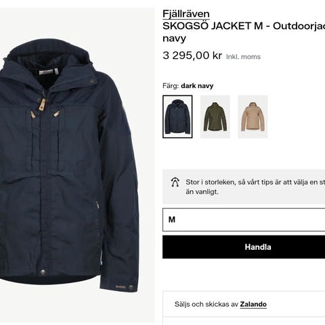Image resolution: width=325 pixels, height=325 pixels.
Task: Click the price 3 295,00 kr
Action: pos(192,56)
